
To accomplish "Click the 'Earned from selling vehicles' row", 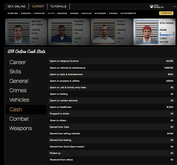I will [x=111, y=134].
